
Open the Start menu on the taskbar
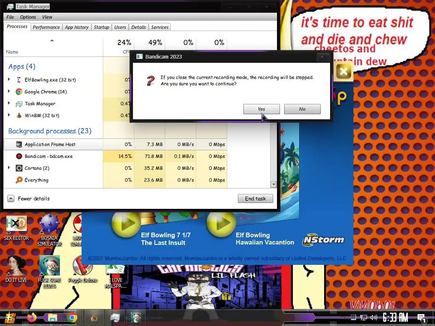pos(9,318)
